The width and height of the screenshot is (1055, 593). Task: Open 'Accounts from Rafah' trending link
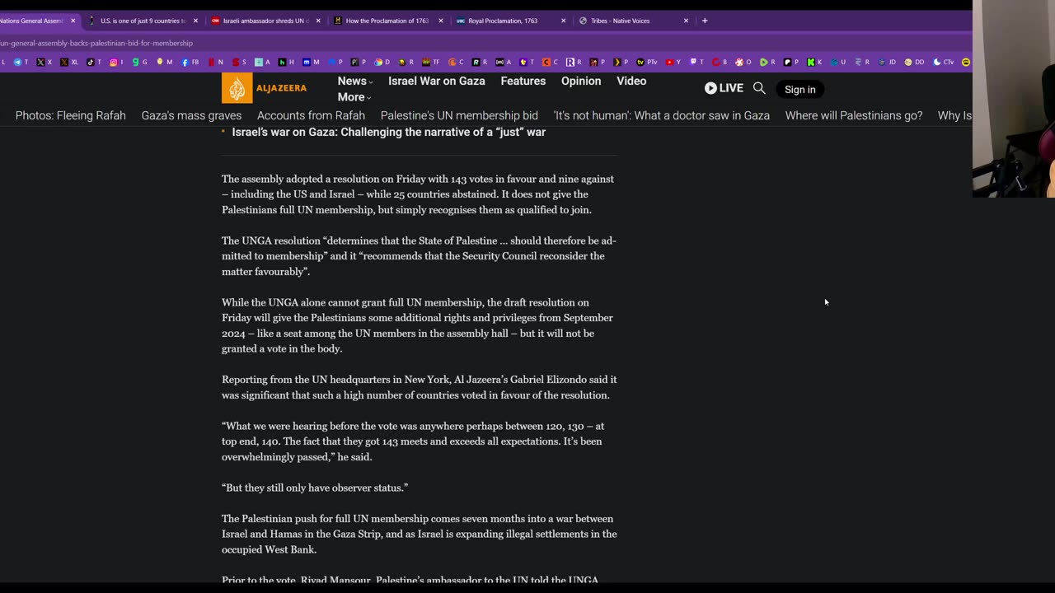tap(311, 115)
